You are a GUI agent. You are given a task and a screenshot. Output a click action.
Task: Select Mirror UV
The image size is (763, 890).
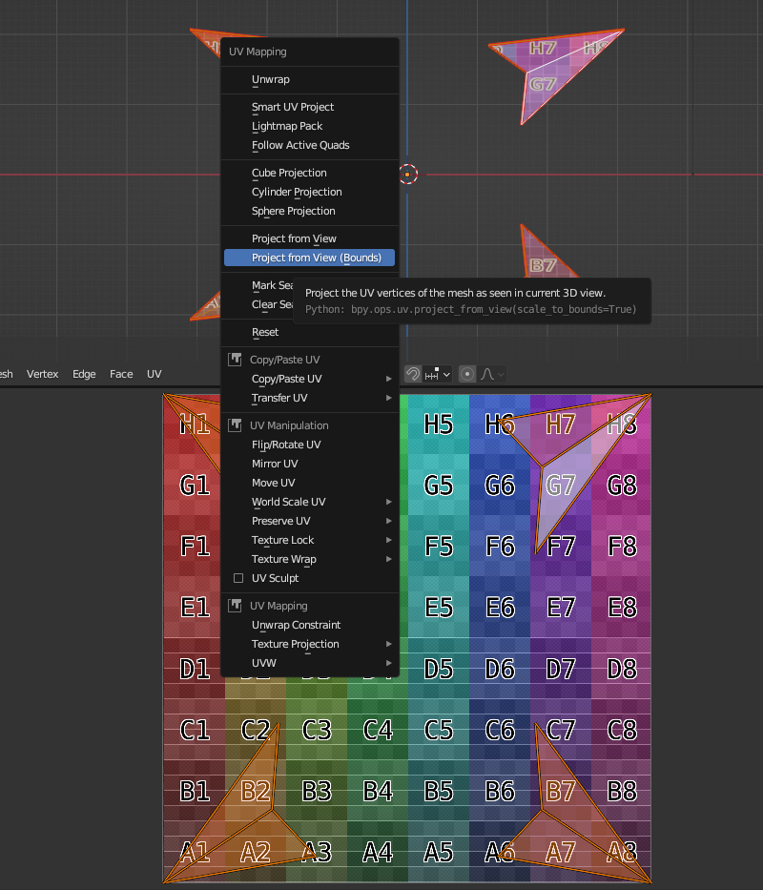coord(309,464)
